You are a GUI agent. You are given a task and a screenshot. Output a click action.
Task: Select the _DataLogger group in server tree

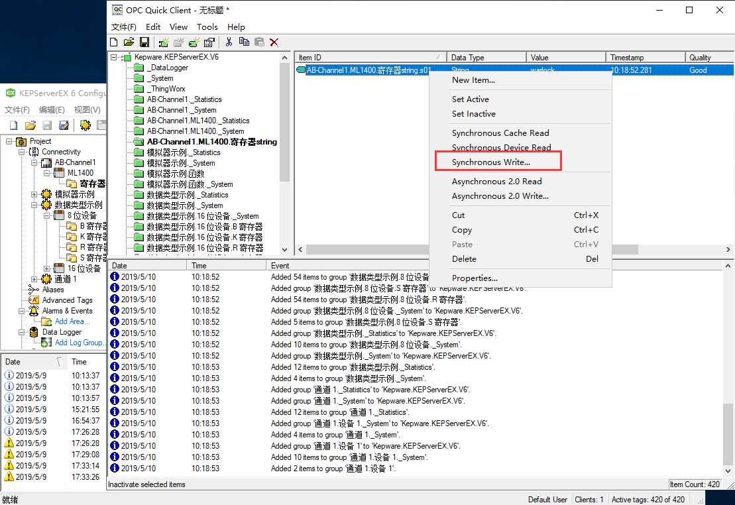pyautogui.click(x=167, y=68)
